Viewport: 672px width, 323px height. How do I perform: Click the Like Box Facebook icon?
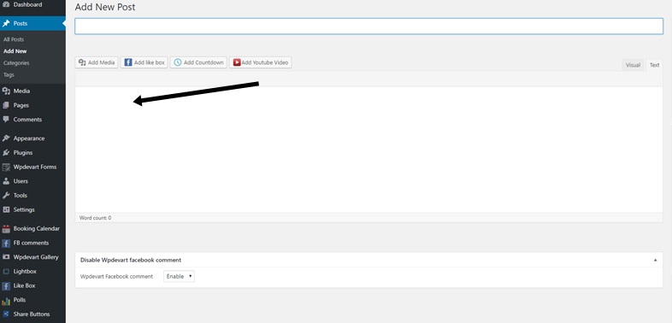pos(6,285)
